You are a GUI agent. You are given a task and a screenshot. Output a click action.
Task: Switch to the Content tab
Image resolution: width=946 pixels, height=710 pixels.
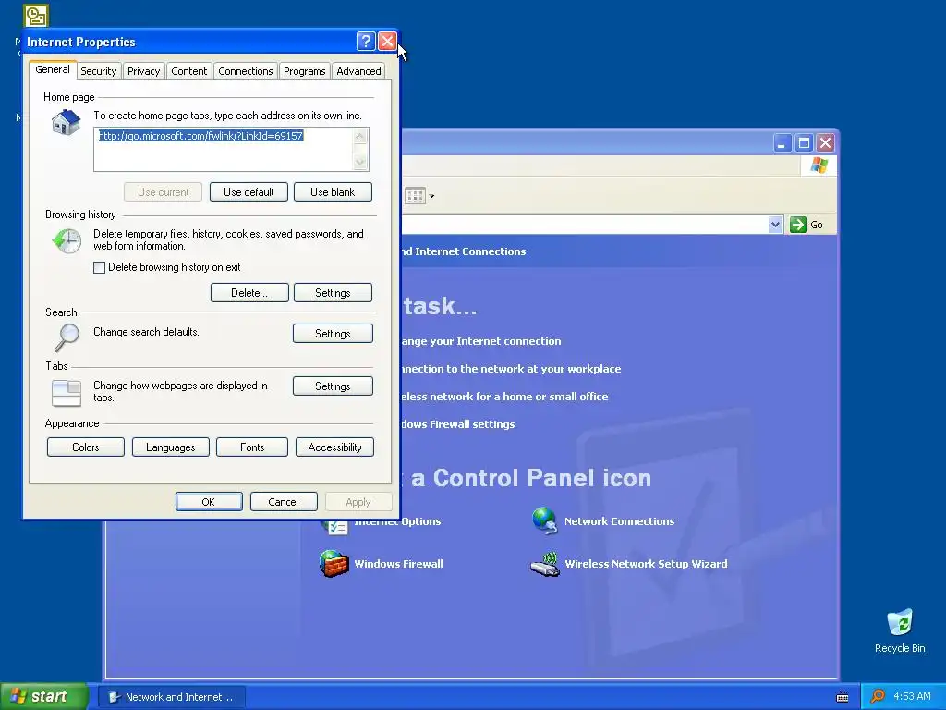click(x=188, y=71)
